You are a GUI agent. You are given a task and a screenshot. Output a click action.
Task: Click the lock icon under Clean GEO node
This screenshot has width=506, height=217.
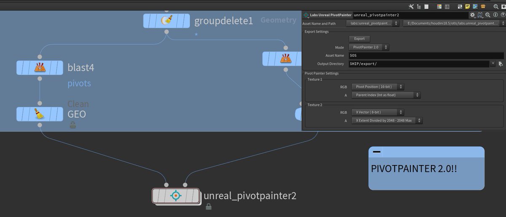pos(73,125)
